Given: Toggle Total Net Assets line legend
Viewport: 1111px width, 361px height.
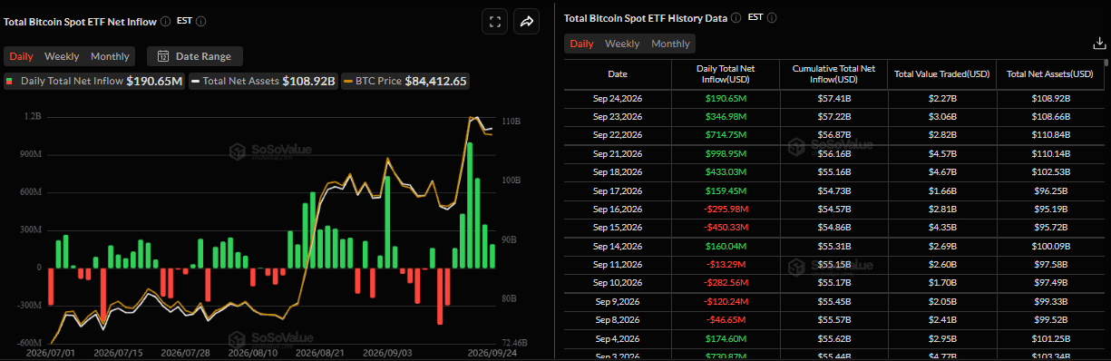Looking at the screenshot, I should click(x=263, y=81).
